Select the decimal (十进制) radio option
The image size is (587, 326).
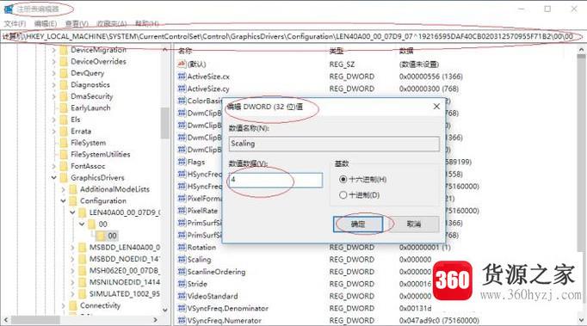pos(343,195)
